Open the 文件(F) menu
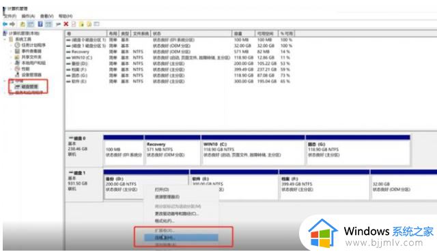Viewport: 437px width, 252px height. tap(10, 16)
